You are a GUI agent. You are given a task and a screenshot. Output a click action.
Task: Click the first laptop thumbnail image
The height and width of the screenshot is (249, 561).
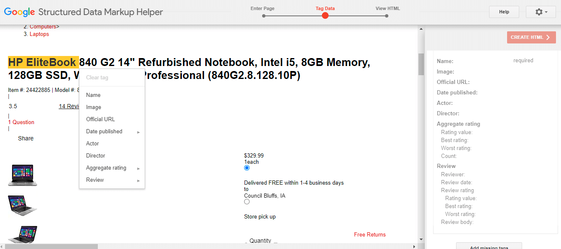coord(23,175)
